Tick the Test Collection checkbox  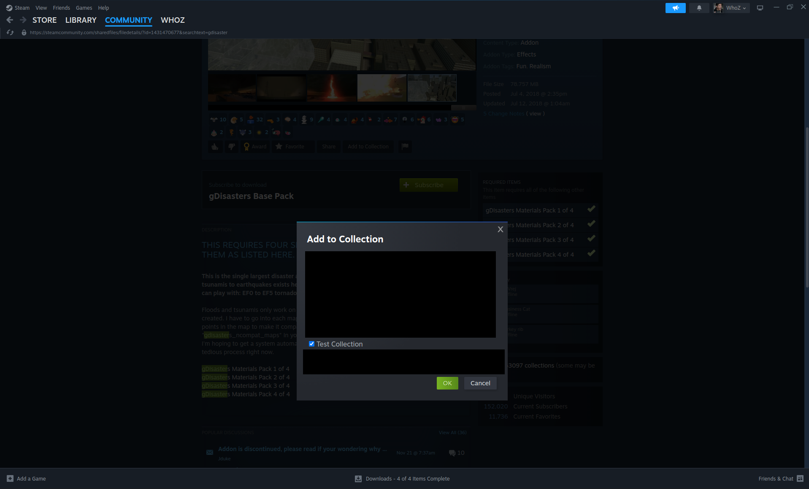[311, 344]
